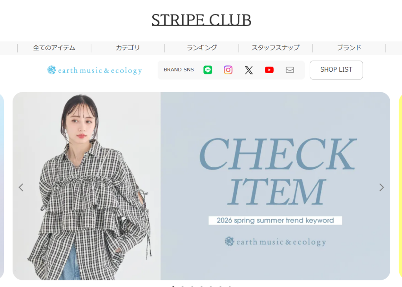Open the ブランド menu
The image size is (402, 287).
pos(349,48)
